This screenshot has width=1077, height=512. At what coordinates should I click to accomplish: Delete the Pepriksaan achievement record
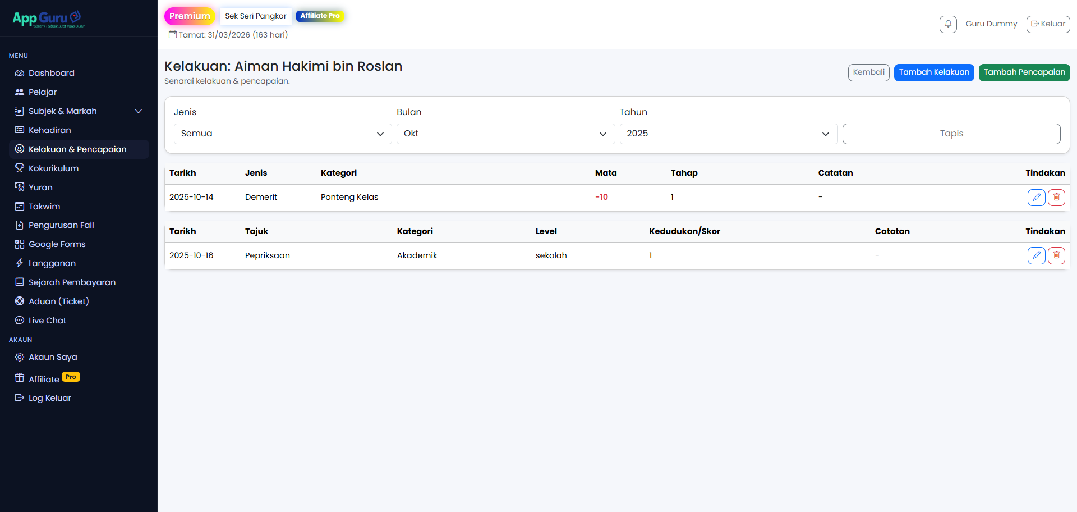pos(1056,255)
